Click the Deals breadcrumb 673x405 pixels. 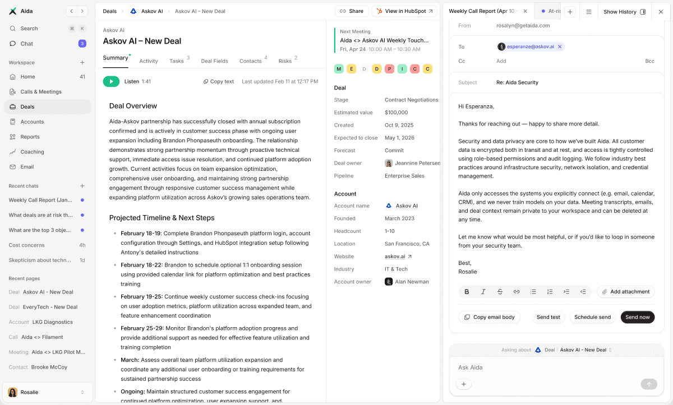click(x=110, y=11)
